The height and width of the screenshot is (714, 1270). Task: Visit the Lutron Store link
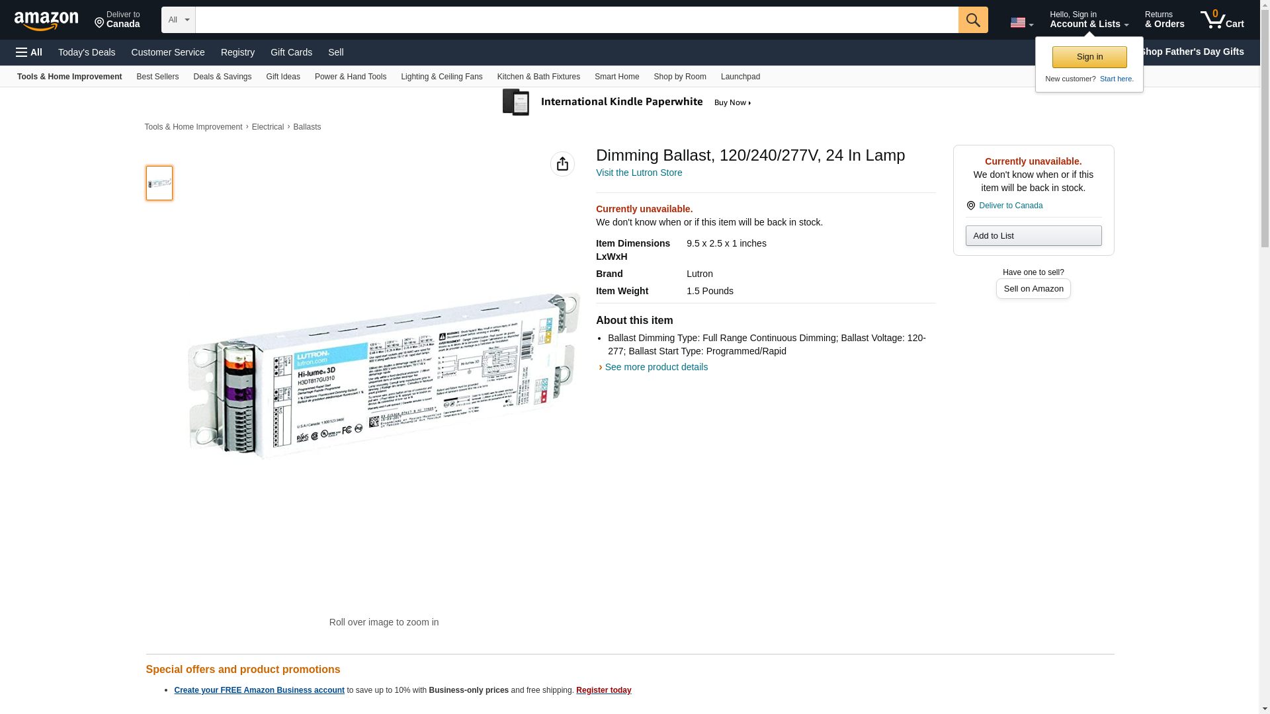coord(638,173)
